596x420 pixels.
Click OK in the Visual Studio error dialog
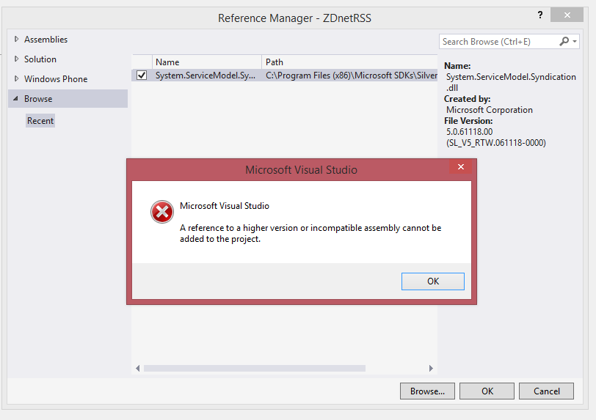pyautogui.click(x=432, y=281)
